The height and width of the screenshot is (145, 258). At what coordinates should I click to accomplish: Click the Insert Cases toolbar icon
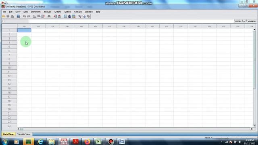55,16
